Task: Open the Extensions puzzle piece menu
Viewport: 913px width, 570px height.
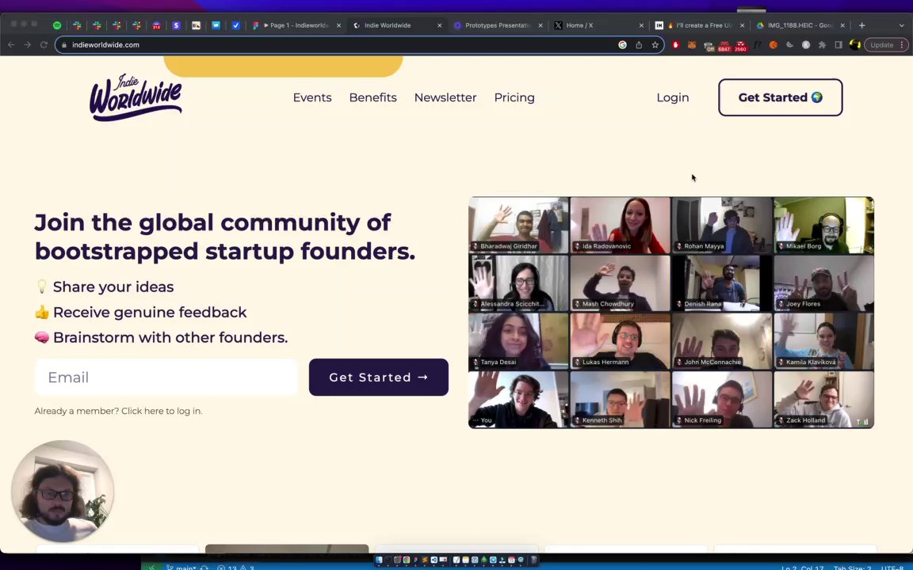Action: click(x=822, y=45)
